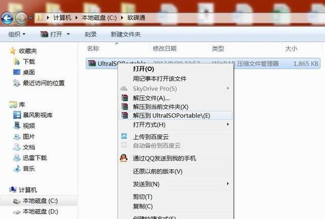Screen dimensions: 325x219
Task: Click the Baidu cloud icon beside 上传到百度云
Action: point(124,136)
